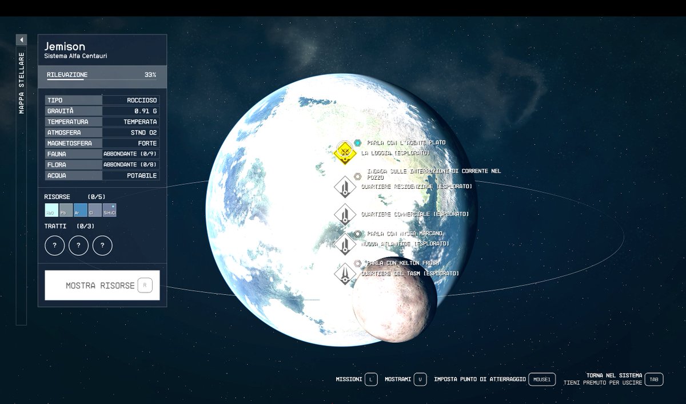The width and height of the screenshot is (686, 404).
Task: Select the Nuova Atlantide landing marker icon
Action: [x=345, y=244]
